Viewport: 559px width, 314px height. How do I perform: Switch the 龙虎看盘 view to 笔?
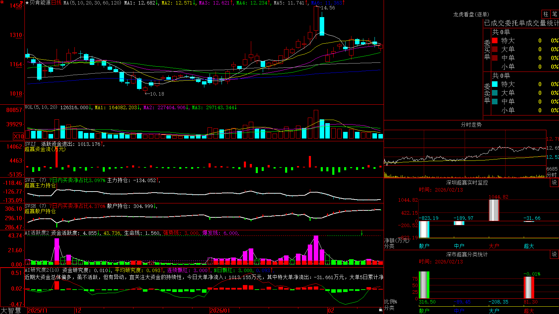tap(555, 14)
